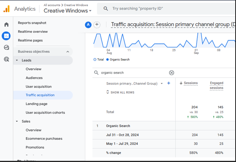
Task: Click the Sessions sort arrow
Action: point(181,83)
